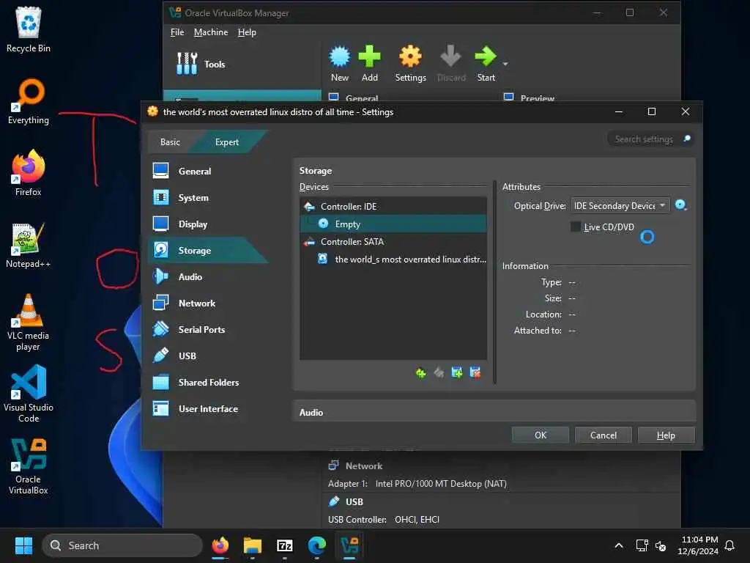The height and width of the screenshot is (563, 750).
Task: Select the USB settings category
Action: [187, 356]
